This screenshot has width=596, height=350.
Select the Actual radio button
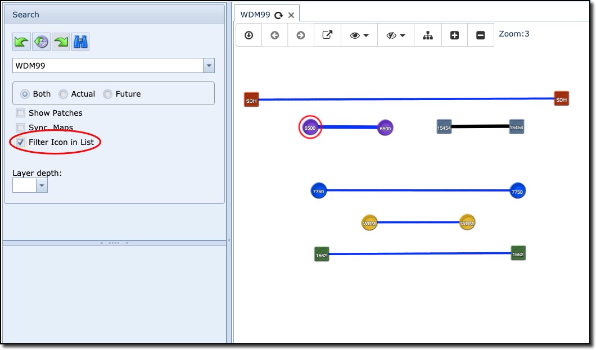pyautogui.click(x=64, y=94)
